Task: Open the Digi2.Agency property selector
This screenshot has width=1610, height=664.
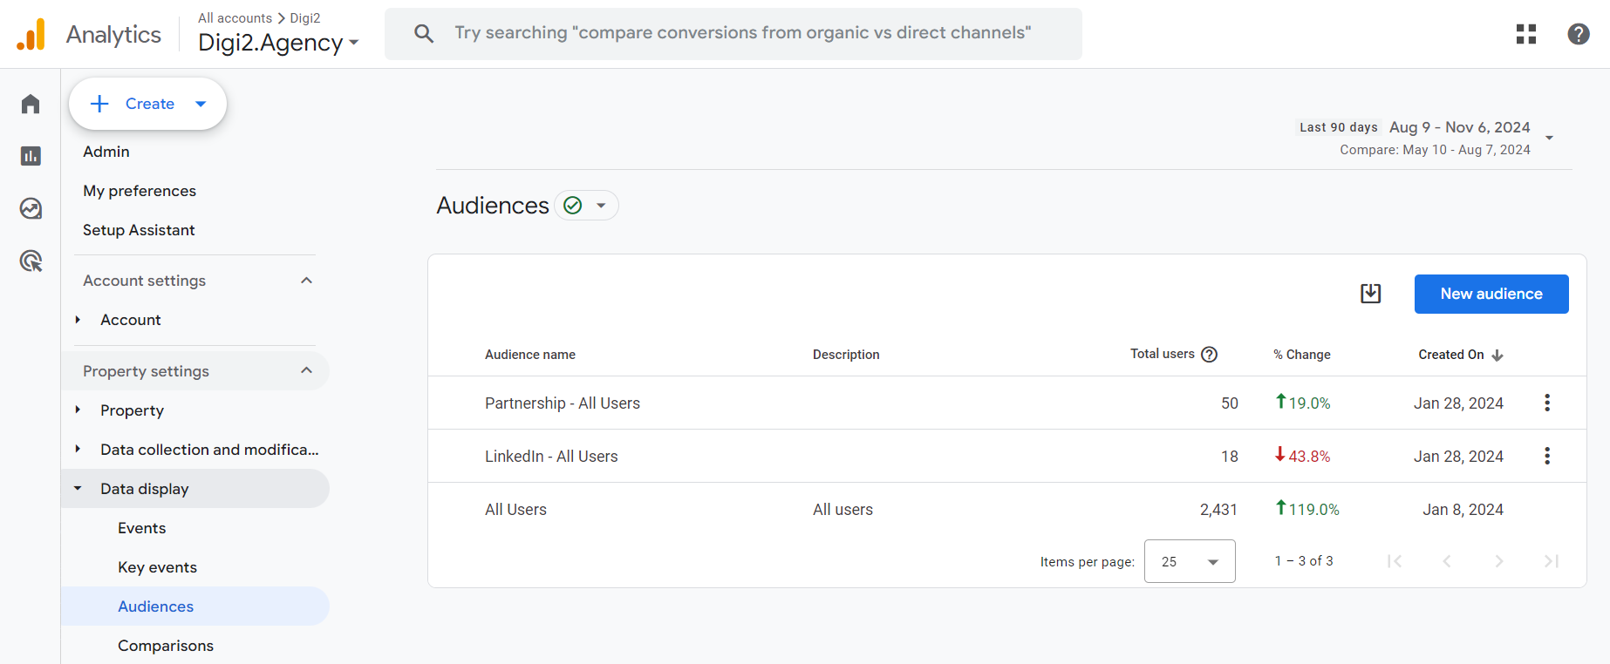Action: point(278,43)
